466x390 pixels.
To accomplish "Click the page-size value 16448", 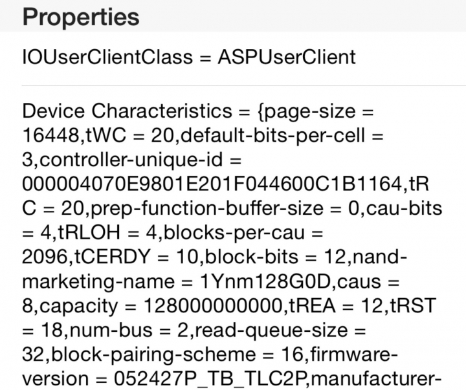I will [51, 135].
